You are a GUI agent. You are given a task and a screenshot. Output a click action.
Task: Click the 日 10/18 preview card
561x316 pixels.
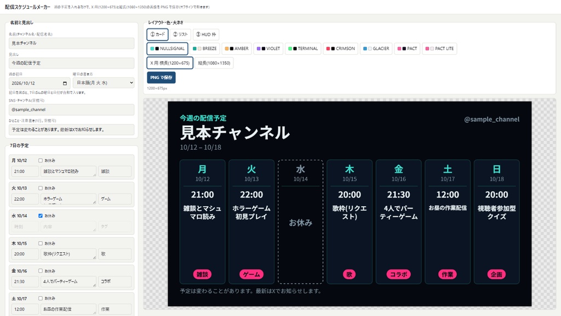click(x=496, y=222)
